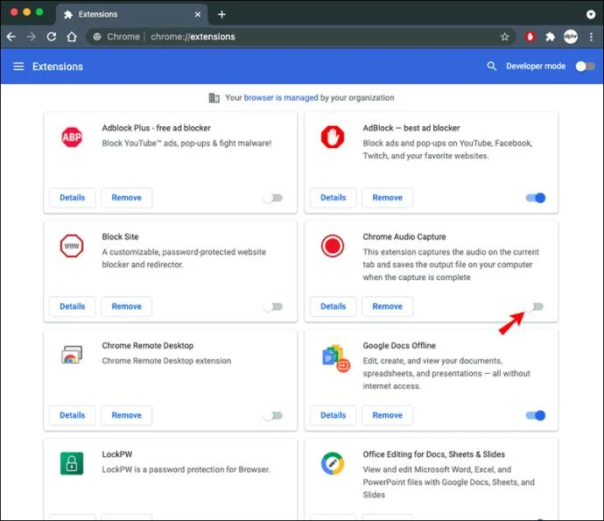
Task: Click the site info icon in address bar
Action: point(97,37)
